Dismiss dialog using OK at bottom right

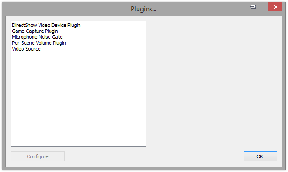coord(260,156)
